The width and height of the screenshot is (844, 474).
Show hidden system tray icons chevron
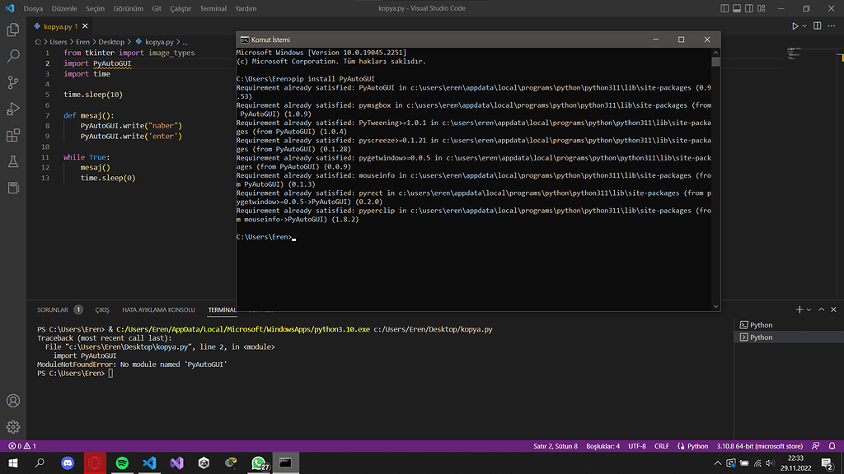718,463
